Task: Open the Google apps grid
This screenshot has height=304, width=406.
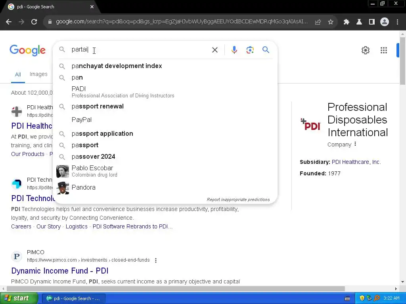Action: (x=384, y=50)
